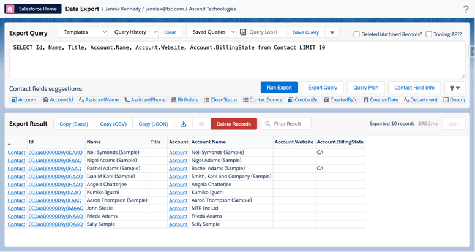The image size is (475, 252).
Task: Toggle the hidden columns eye icon
Action: pyautogui.click(x=201, y=124)
